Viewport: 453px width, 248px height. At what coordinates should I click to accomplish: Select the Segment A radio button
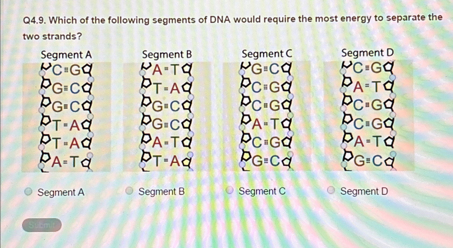tap(28, 191)
